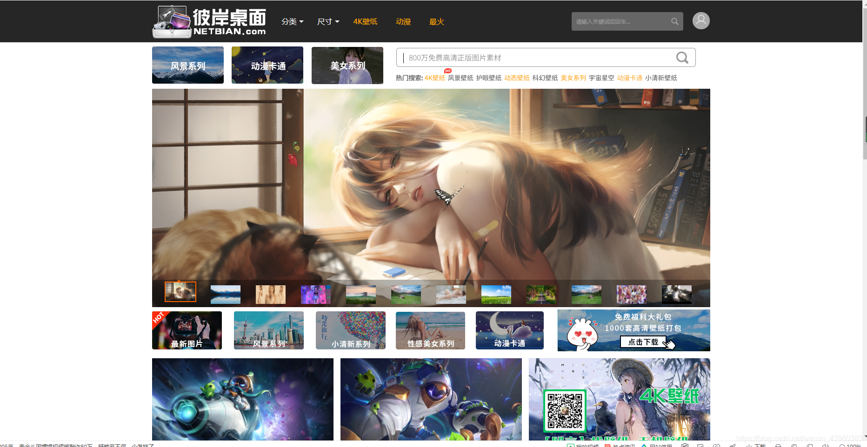
Task: Select the dark black-and-white carousel thumbnail
Action: point(677,295)
